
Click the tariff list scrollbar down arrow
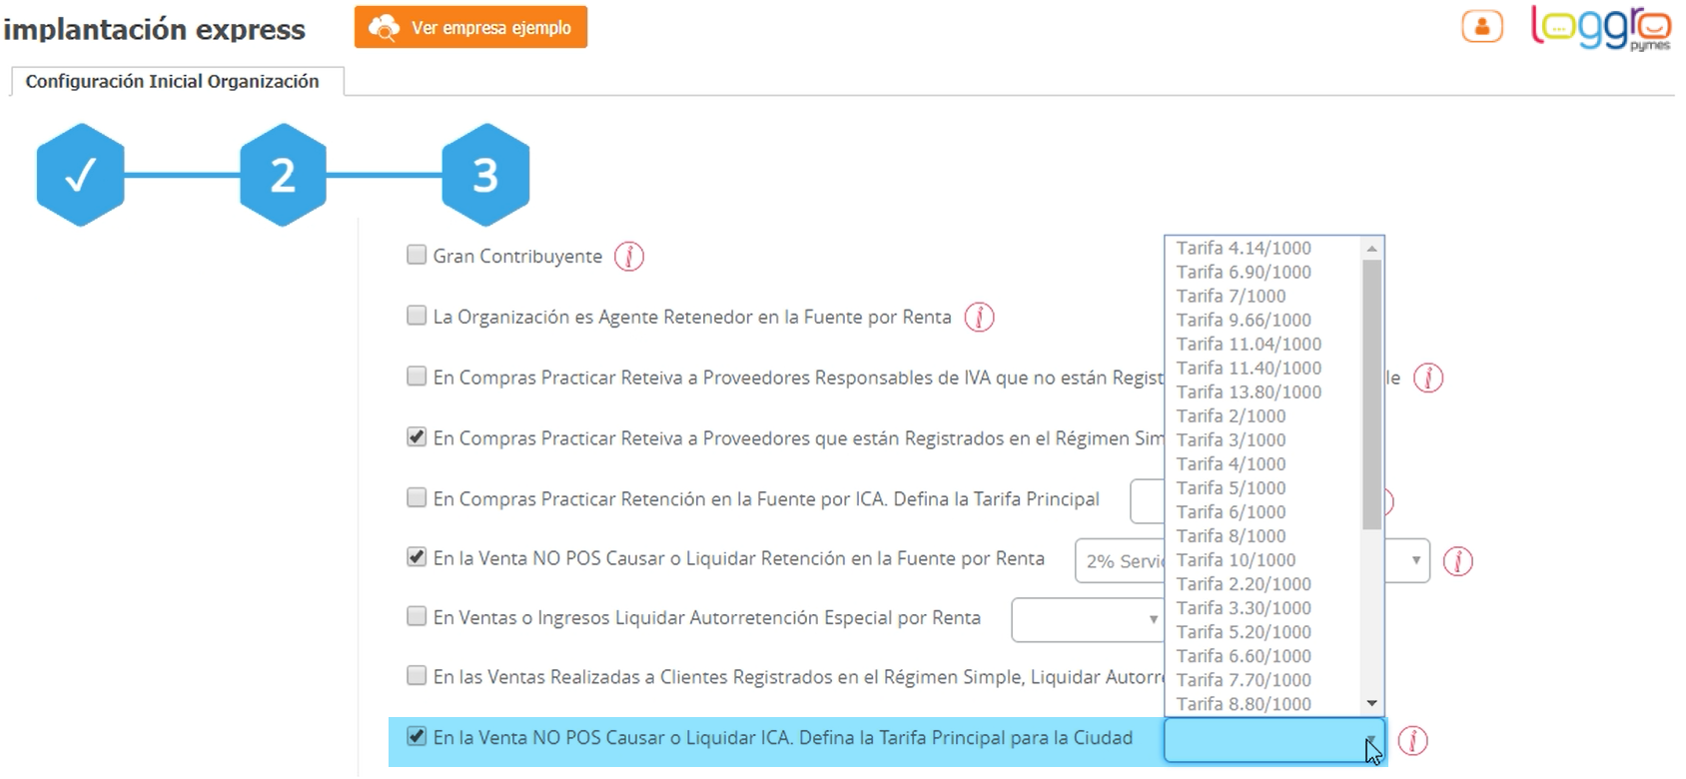tap(1371, 703)
